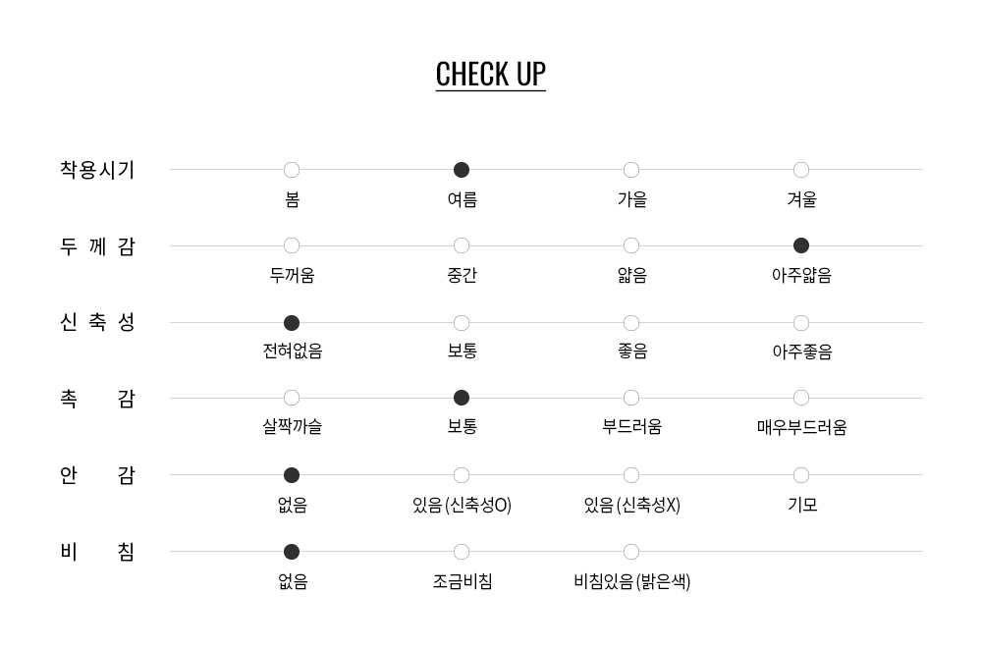Select 있음 (신축성O) lining circle
The width and height of the screenshot is (982, 649).
[462, 475]
